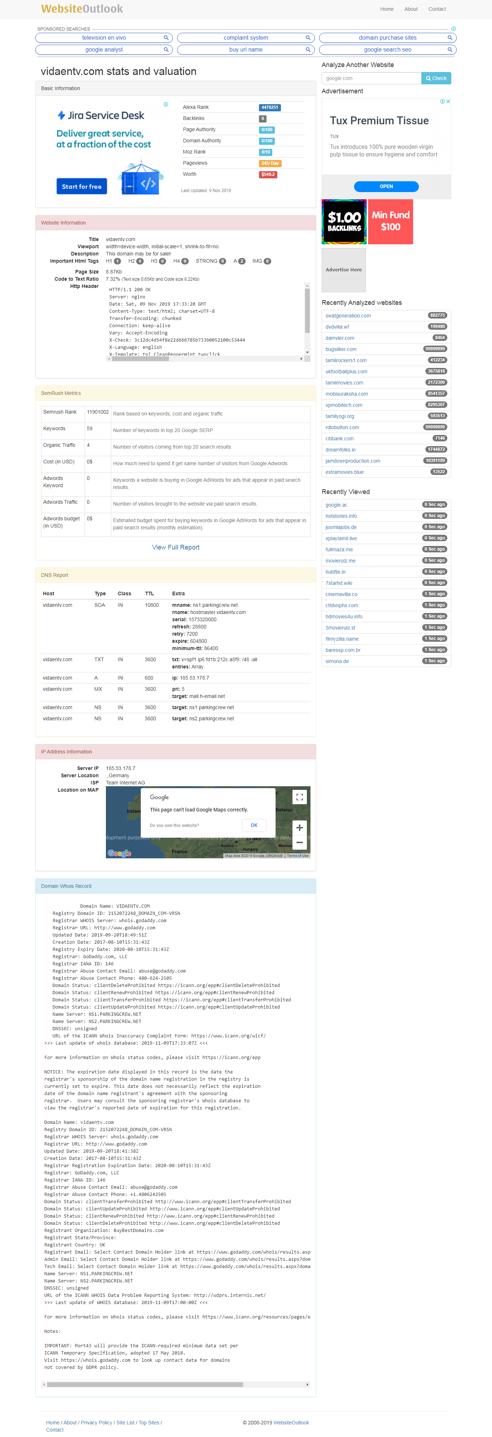Click Server IP value 185.53.178.7

pyautogui.click(x=121, y=768)
